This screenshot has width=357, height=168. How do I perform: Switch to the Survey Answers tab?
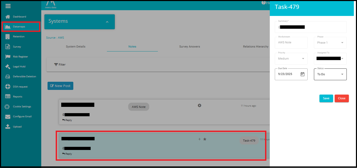[x=189, y=47]
